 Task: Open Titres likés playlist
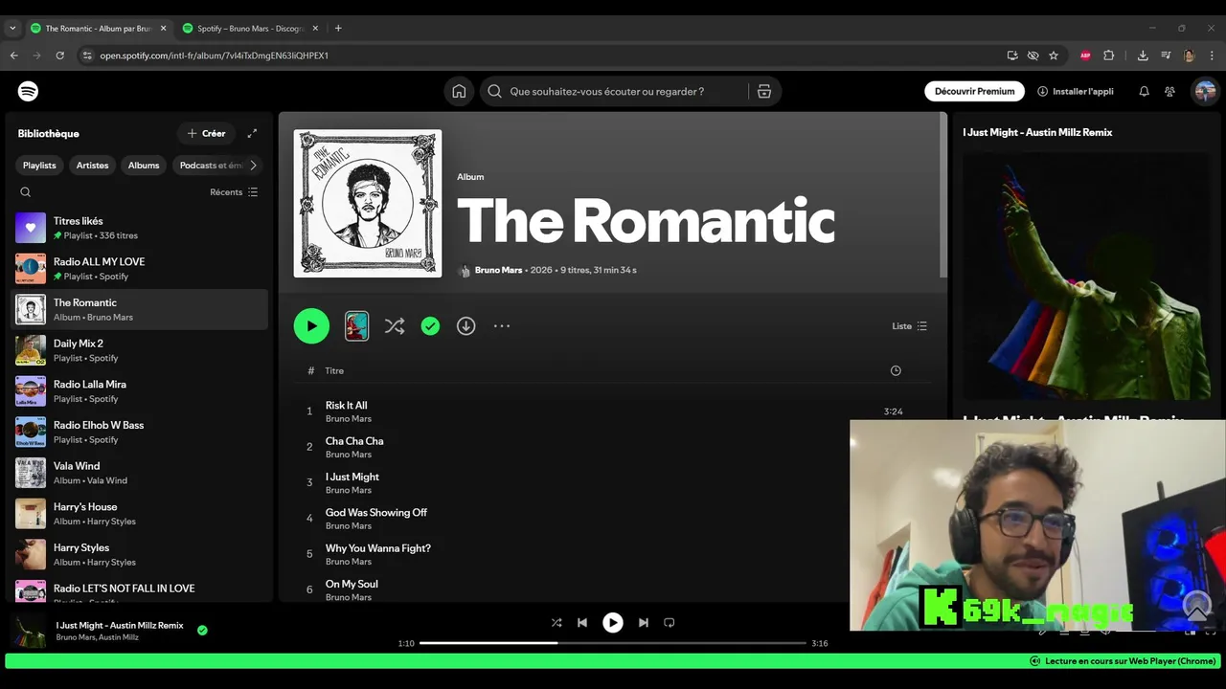tap(140, 228)
